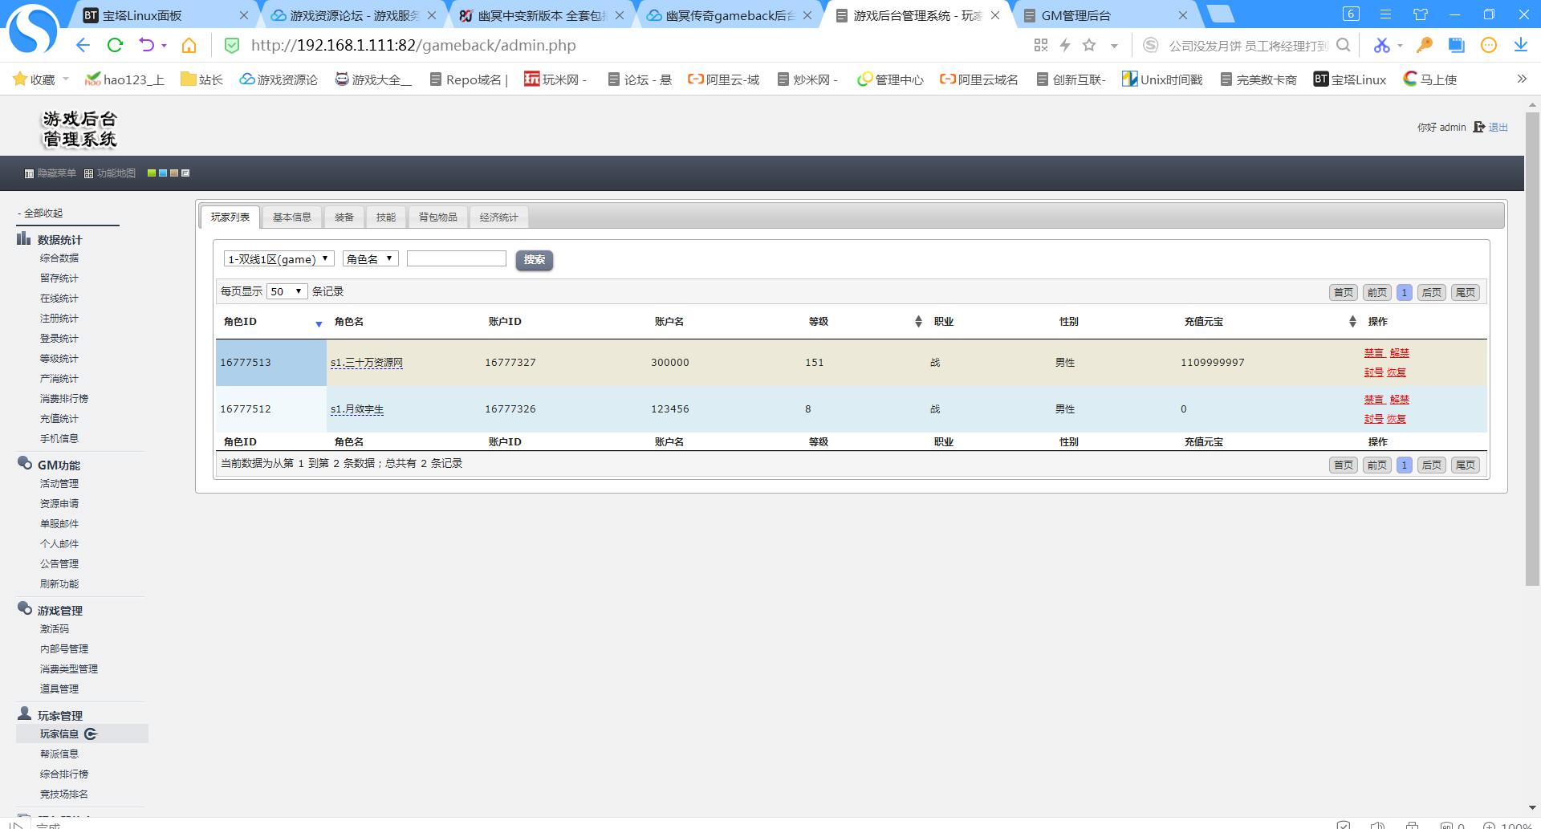Switch to the 背包物品 tab
Image resolution: width=1541 pixels, height=829 pixels.
pyautogui.click(x=437, y=217)
